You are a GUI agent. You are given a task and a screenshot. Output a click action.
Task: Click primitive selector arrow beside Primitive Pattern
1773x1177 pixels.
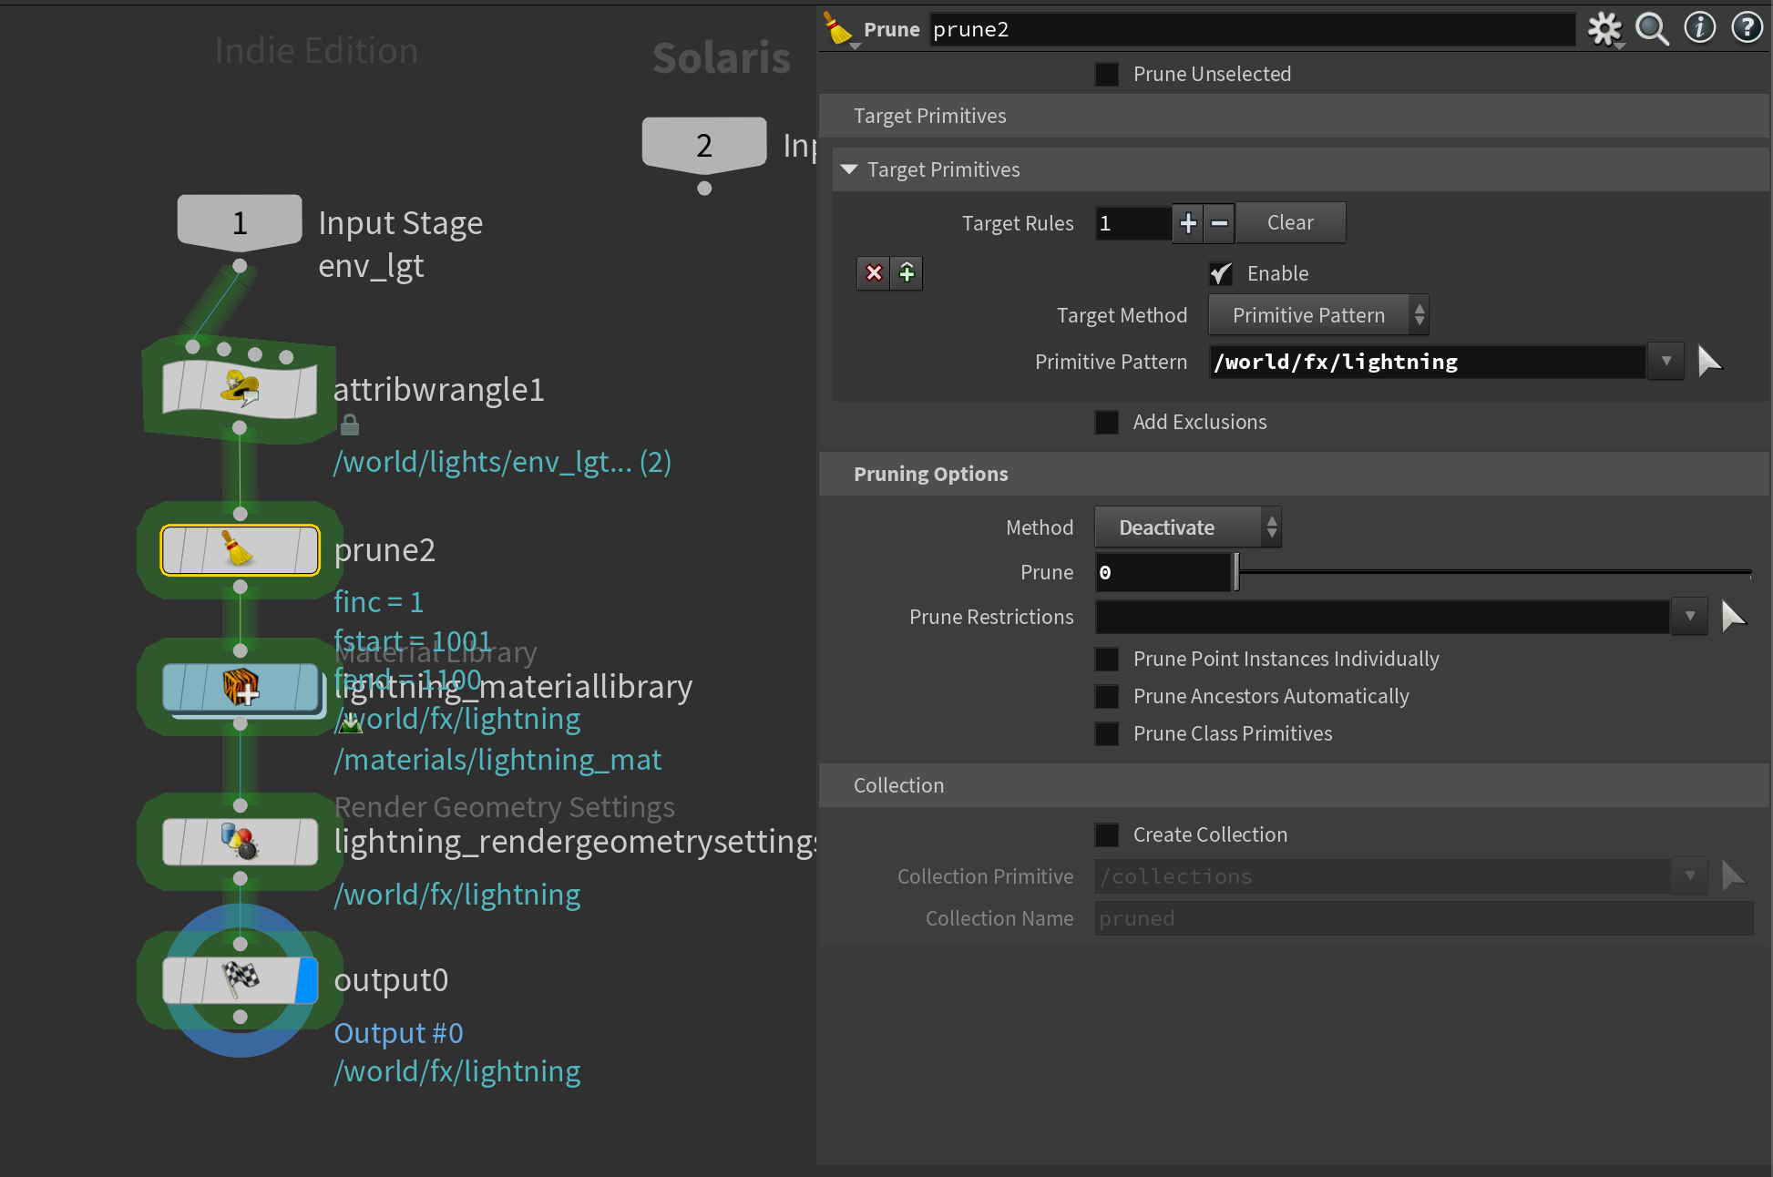click(1709, 362)
